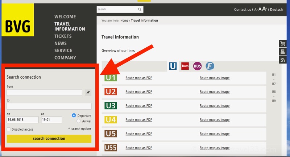Click the time field showing 19:01
The height and width of the screenshot is (157, 290).
coord(51,120)
